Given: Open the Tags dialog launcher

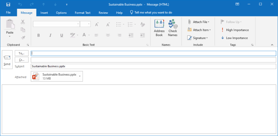Looking at the screenshot, I should tap(252, 45).
